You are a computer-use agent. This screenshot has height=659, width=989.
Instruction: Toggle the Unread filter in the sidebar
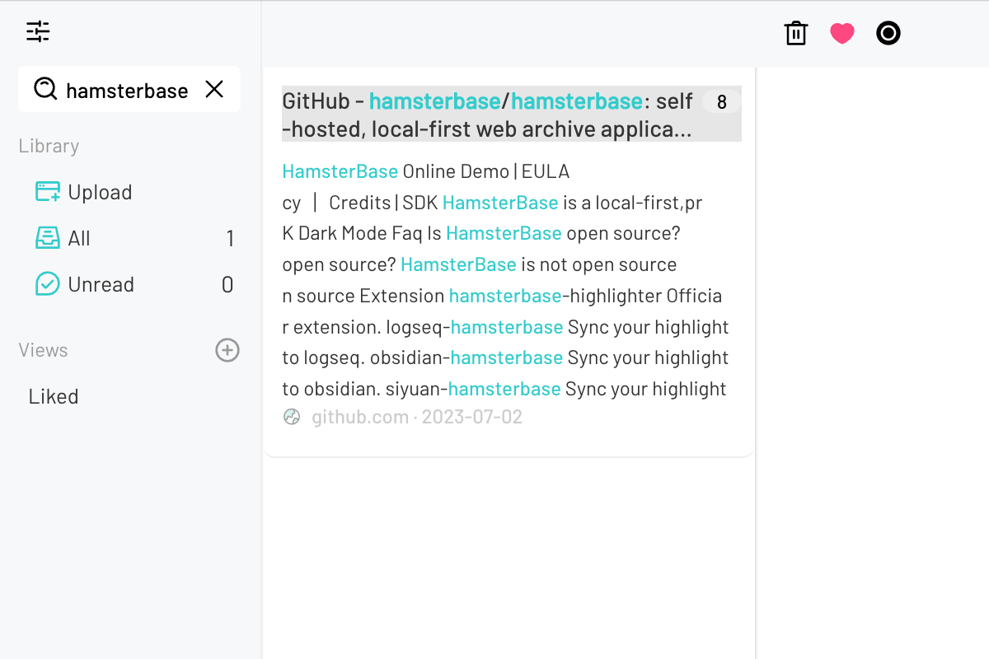click(x=99, y=284)
